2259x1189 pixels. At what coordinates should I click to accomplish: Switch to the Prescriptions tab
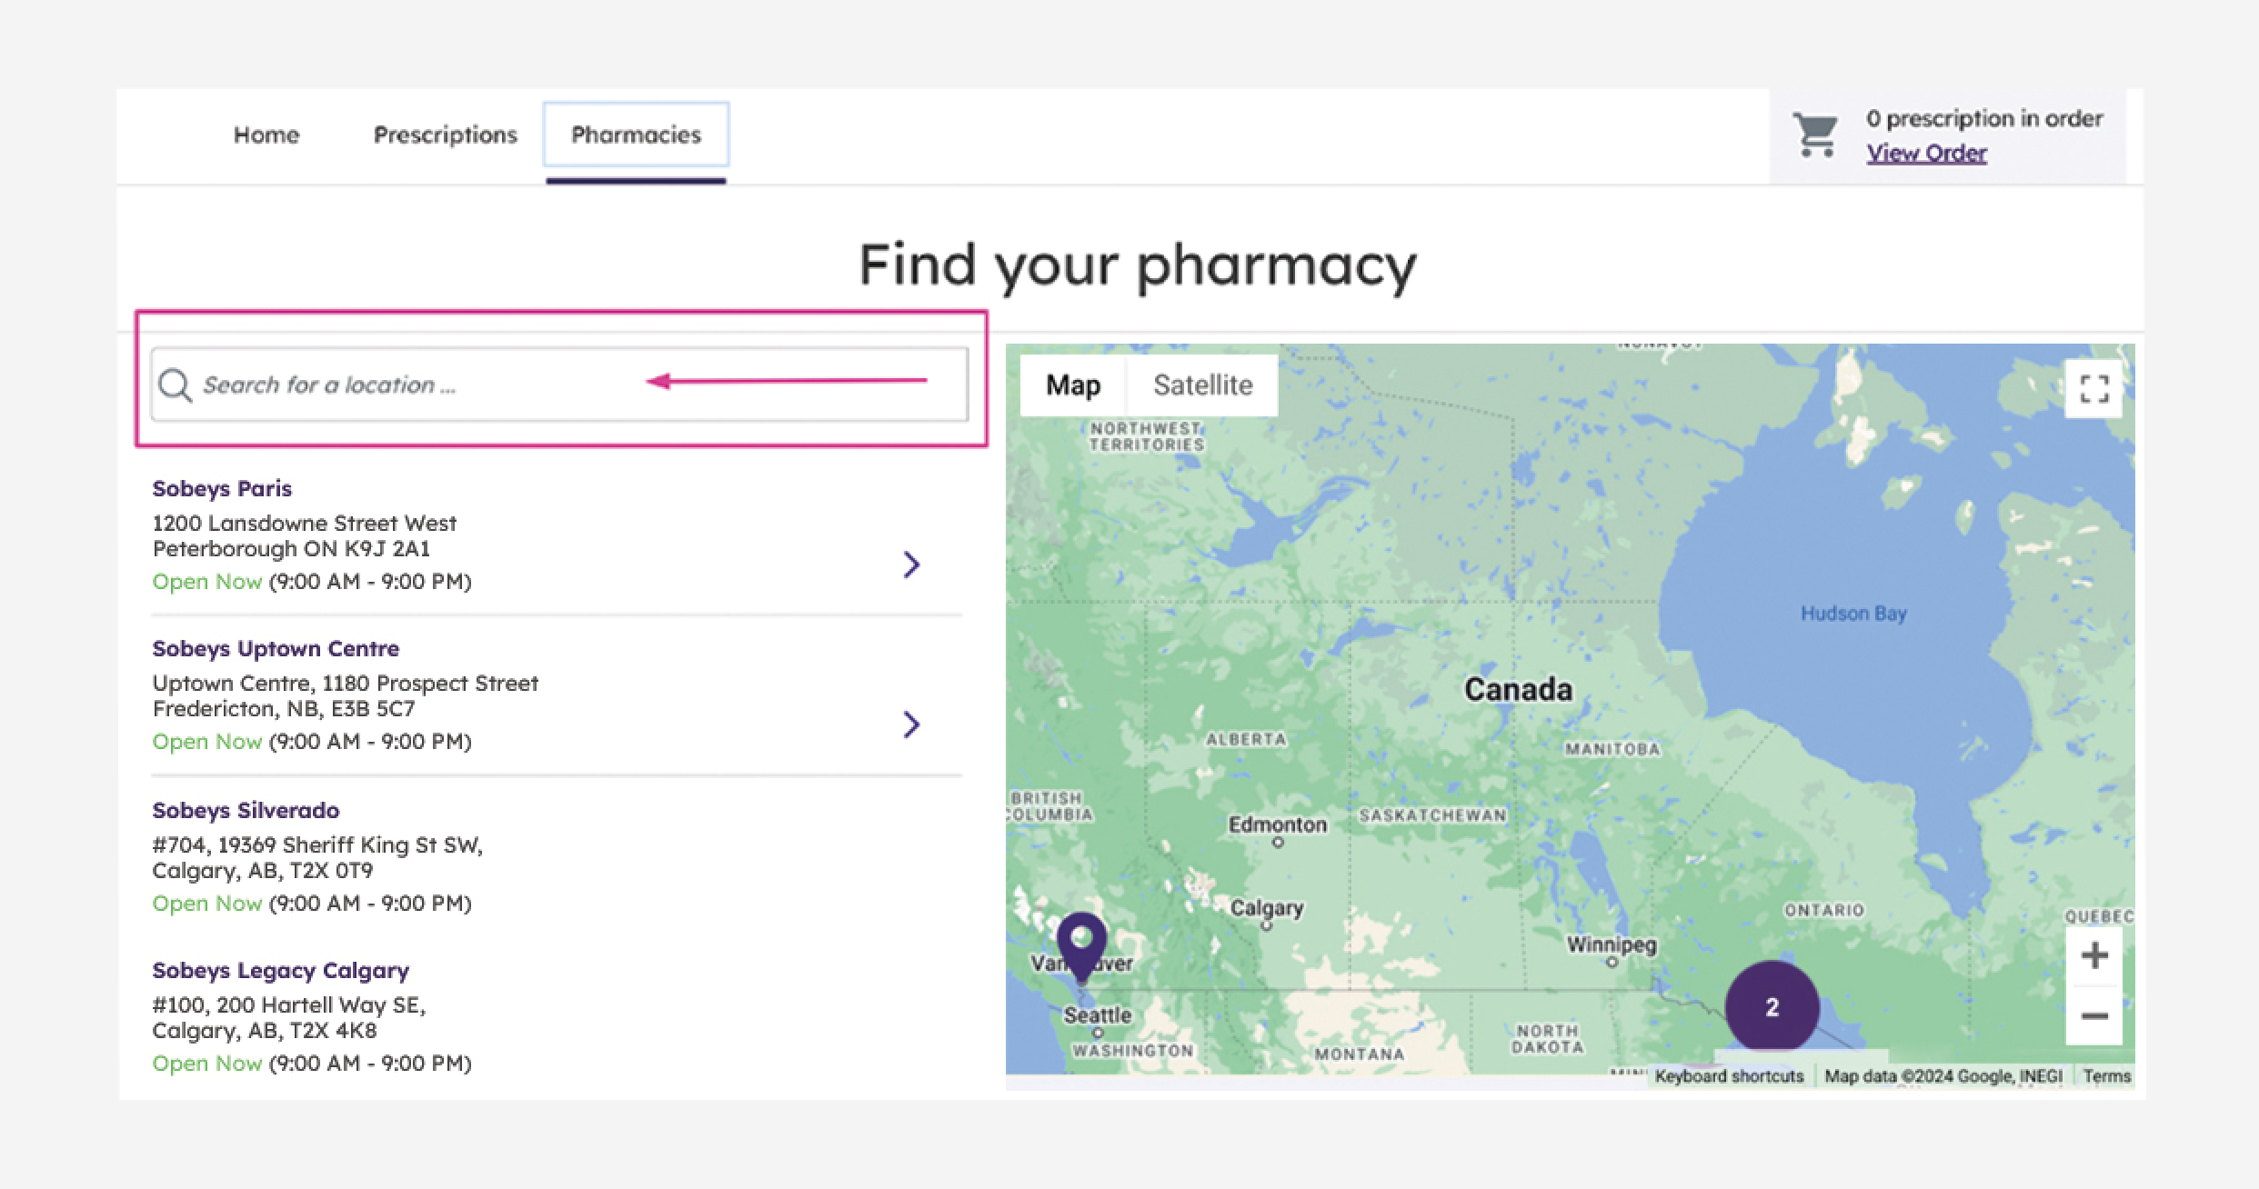tap(444, 135)
